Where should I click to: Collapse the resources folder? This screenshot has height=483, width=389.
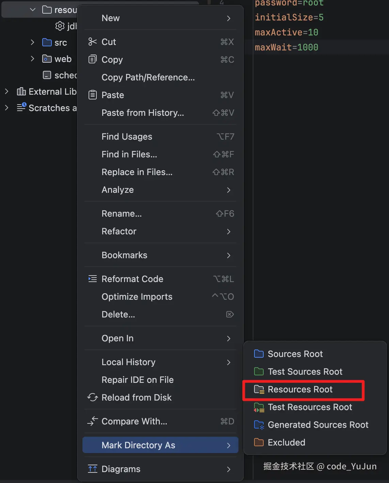coord(32,10)
